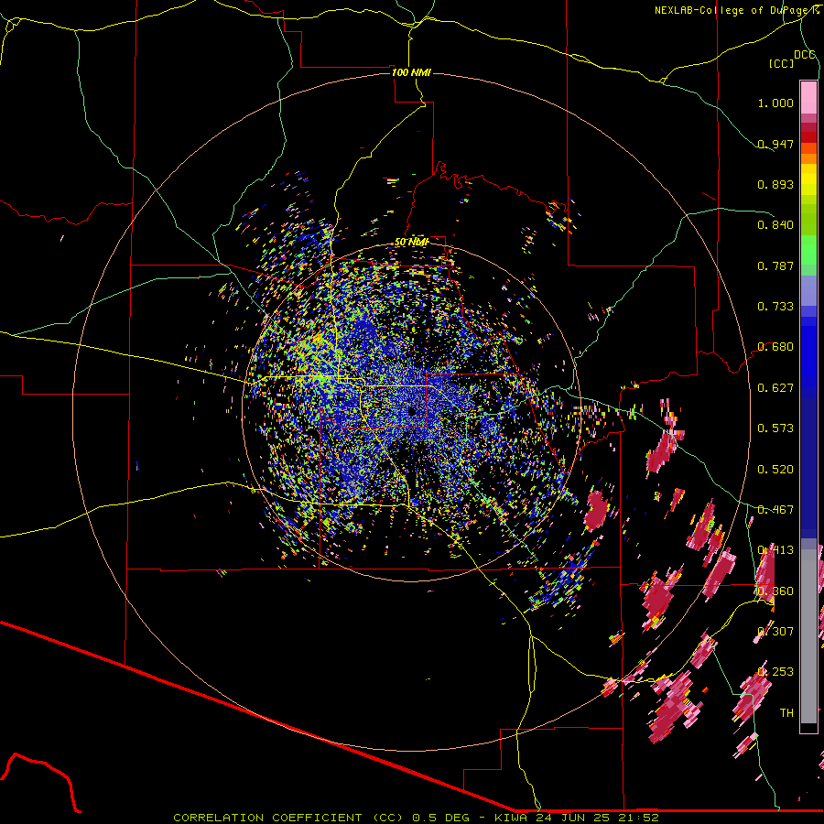Click the 0.307 legend value

click(x=775, y=632)
